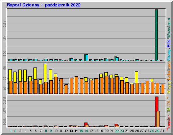Click day label 13 on the x-axis
This screenshot has width=173, height=135.
point(71,131)
